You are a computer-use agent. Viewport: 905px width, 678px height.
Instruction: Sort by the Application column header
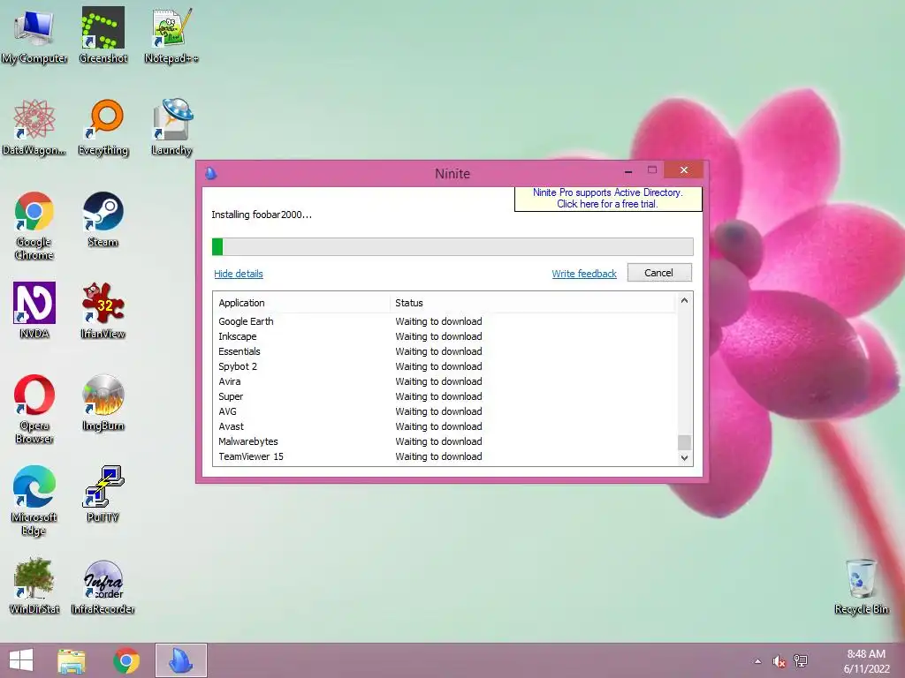pos(302,303)
